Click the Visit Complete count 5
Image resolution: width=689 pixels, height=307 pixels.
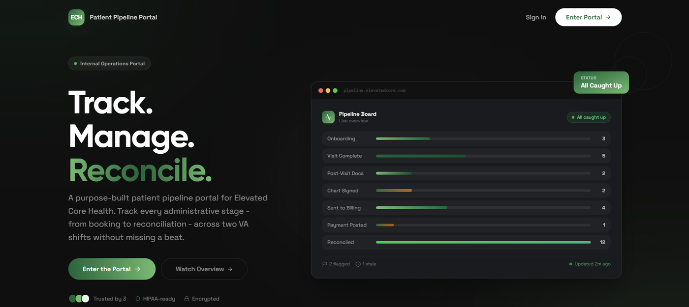[604, 156]
